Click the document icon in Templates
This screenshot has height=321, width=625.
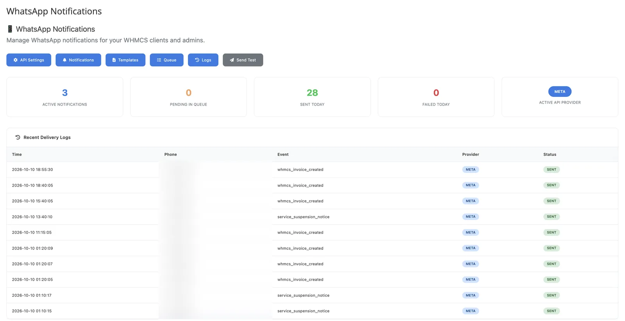pos(114,60)
